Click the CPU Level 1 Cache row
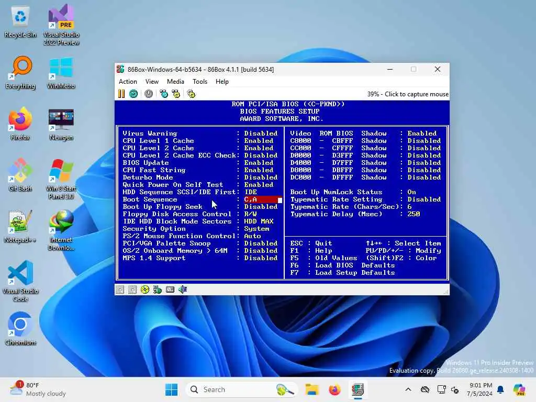The width and height of the screenshot is (536, 402). 198,141
